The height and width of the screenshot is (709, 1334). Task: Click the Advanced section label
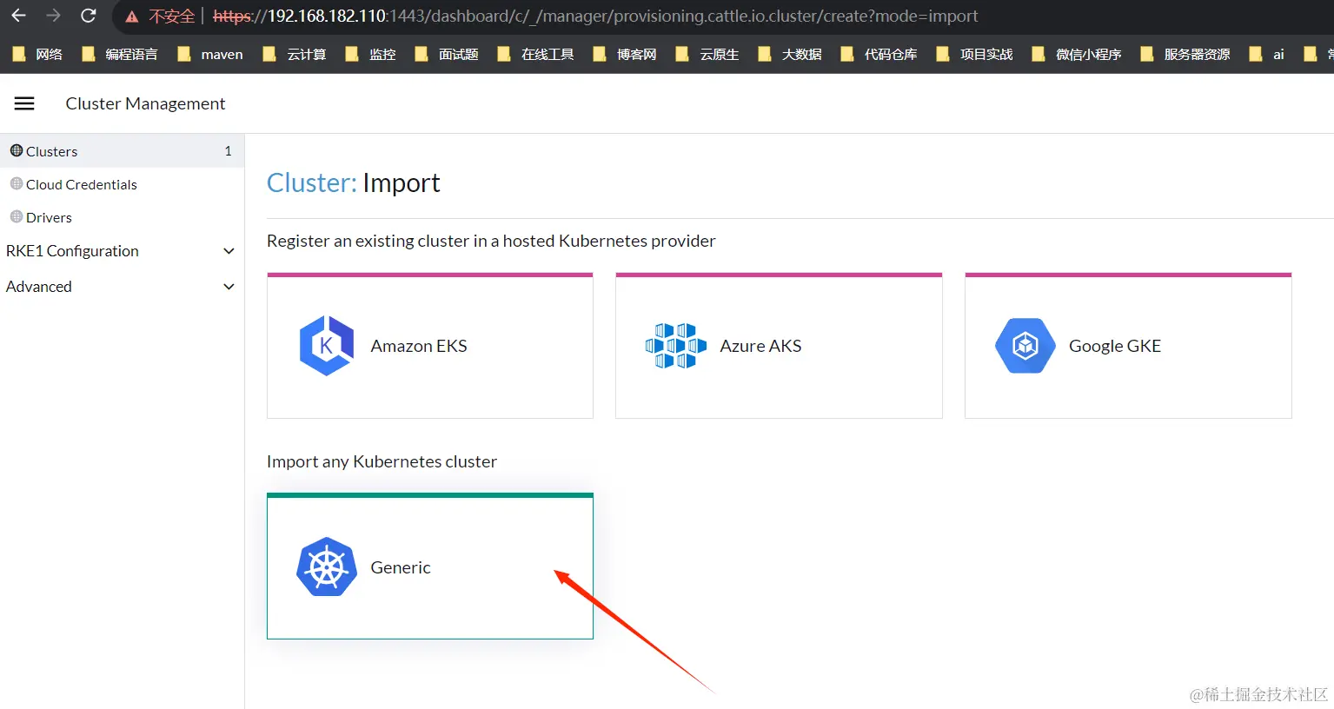tap(39, 287)
